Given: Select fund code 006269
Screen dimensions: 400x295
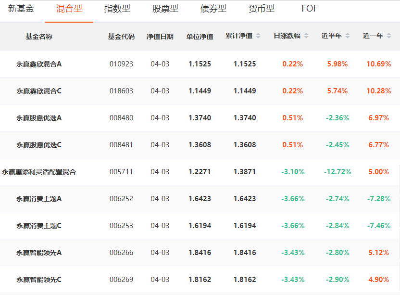Looking at the screenshot, I should (122, 280).
